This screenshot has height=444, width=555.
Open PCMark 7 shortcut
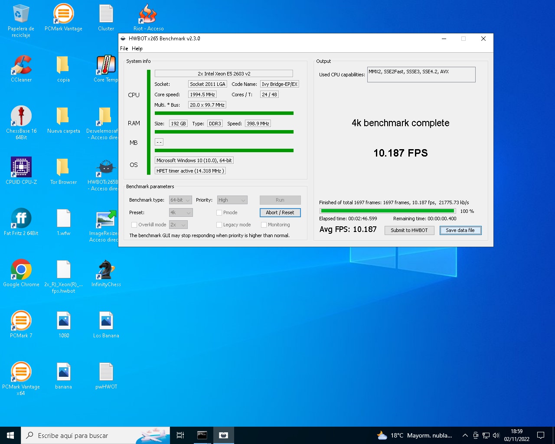[21, 325]
